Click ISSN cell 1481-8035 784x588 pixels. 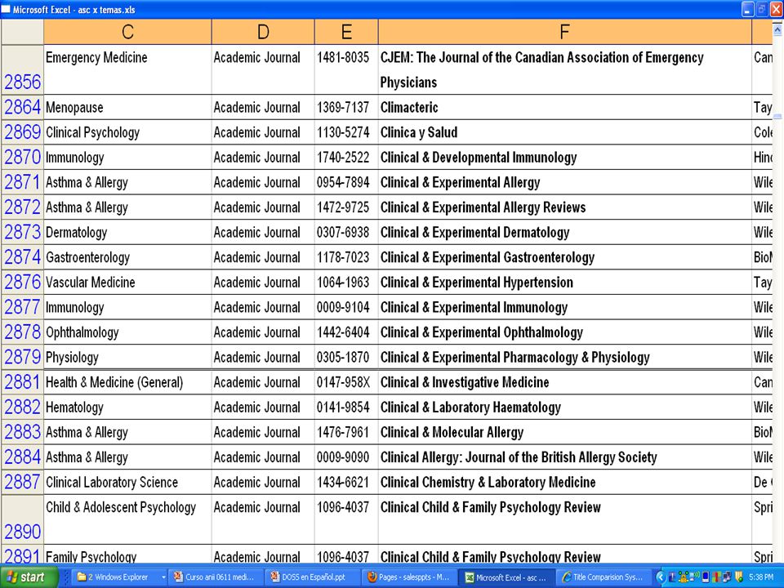[346, 69]
